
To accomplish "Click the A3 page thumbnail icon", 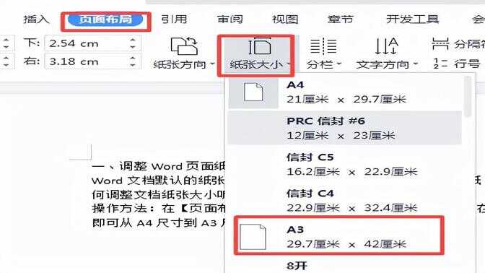I will click(x=253, y=237).
